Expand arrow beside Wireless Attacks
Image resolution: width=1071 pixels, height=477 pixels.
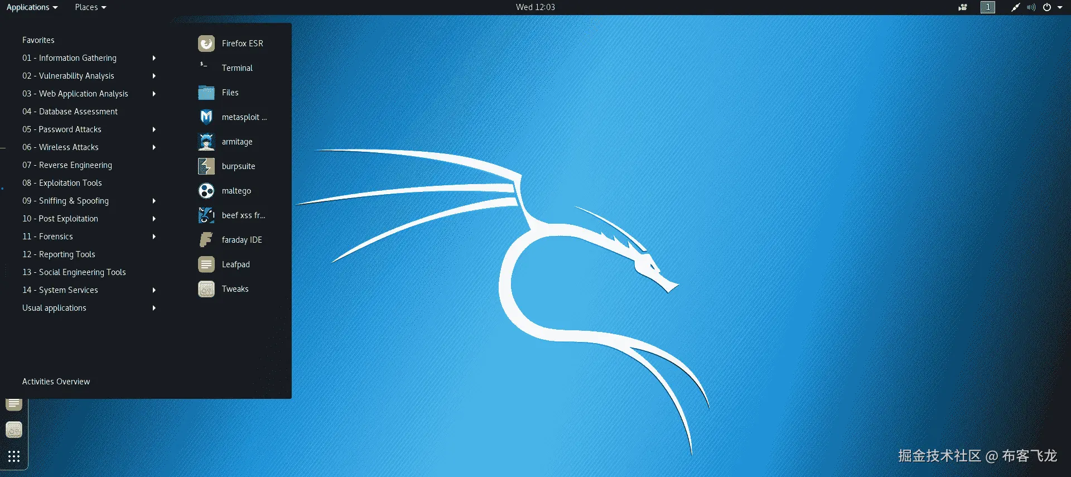point(154,147)
